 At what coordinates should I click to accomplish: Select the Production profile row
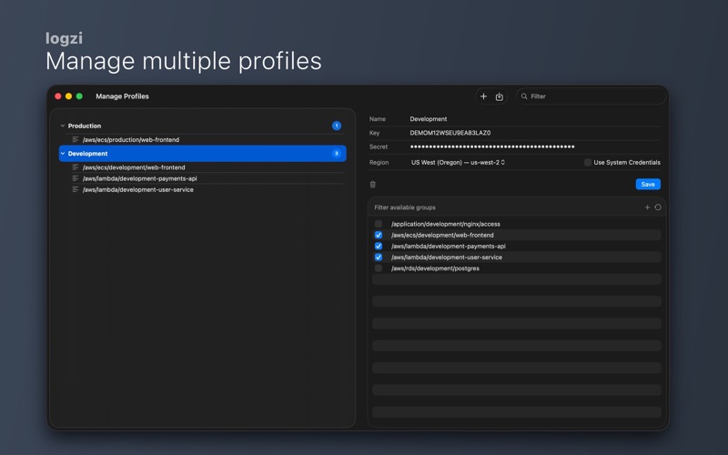[202, 126]
